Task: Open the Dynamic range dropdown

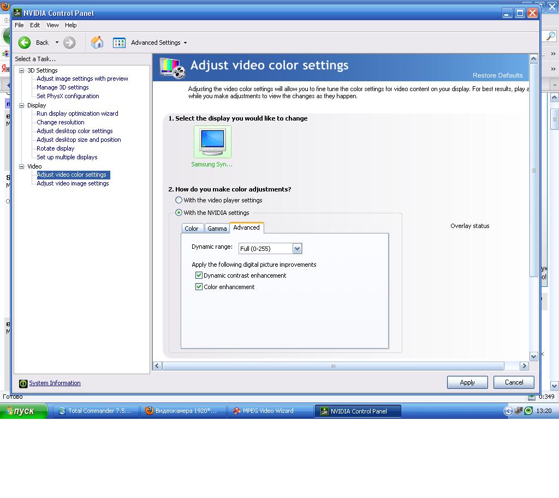Action: 297,249
